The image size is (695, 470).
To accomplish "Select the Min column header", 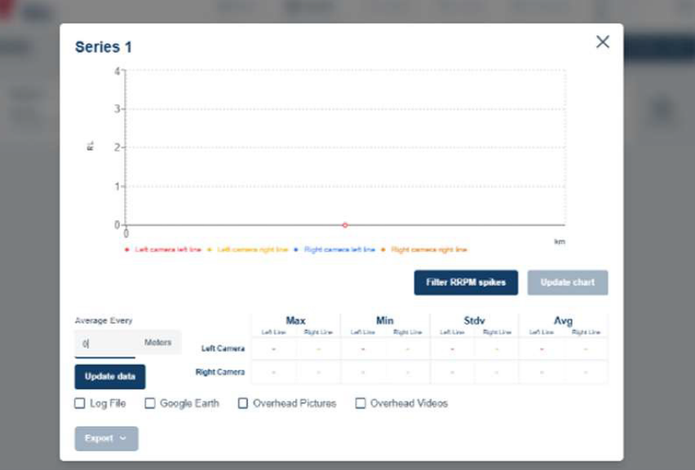I will click(x=385, y=321).
